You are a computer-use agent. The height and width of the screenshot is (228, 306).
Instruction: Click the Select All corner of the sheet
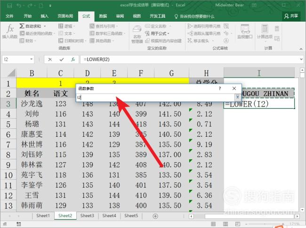[x=11, y=73]
